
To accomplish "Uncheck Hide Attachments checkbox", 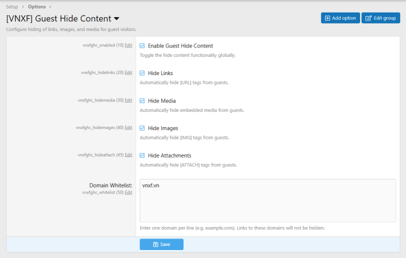I will (142, 155).
